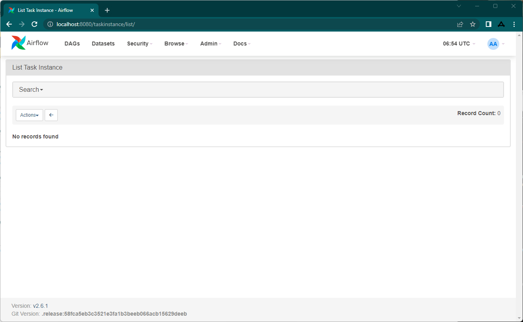Screen dimensions: 523x322
Task: Click the back arrow button next to Actions
Action: [x=51, y=115]
